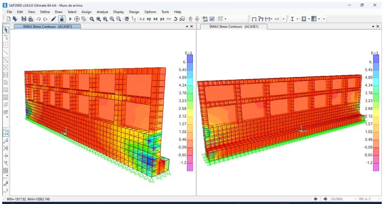Toggle the Lock/Unlock Model padlock
The image size is (384, 204).
pyautogui.click(x=61, y=19)
